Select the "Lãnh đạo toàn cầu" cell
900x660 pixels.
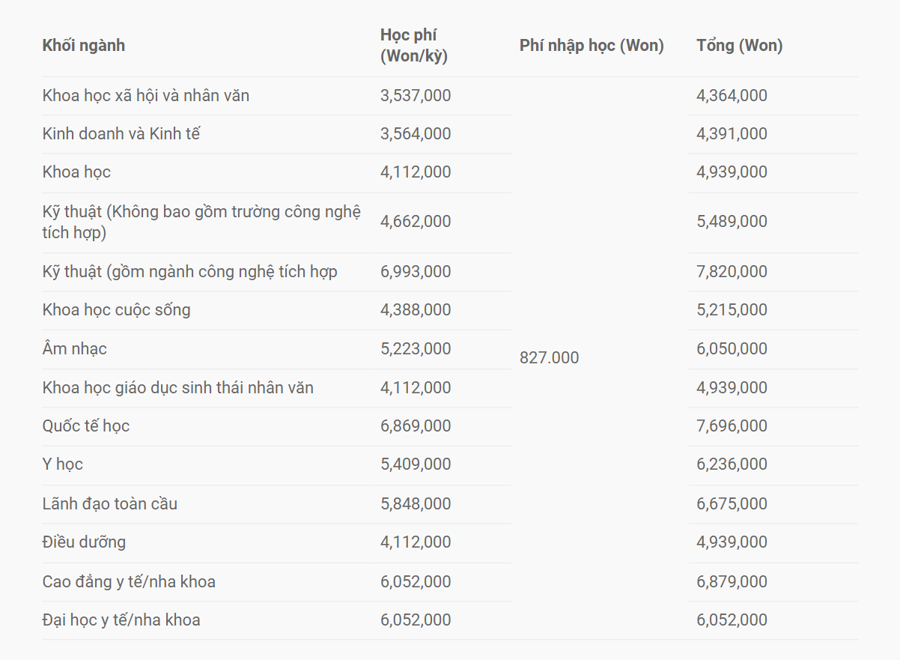[x=110, y=503]
